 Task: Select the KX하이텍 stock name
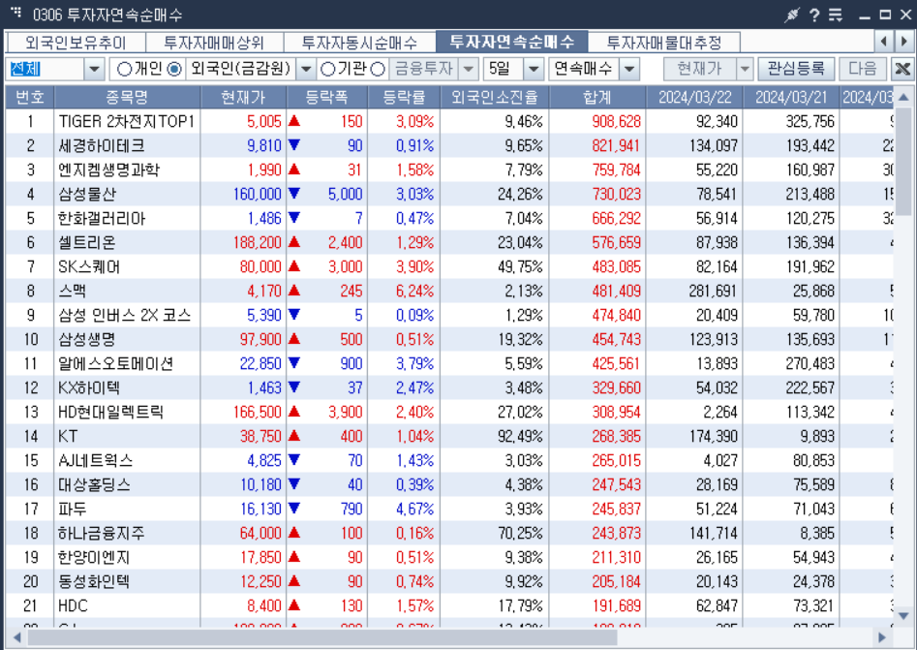click(89, 387)
